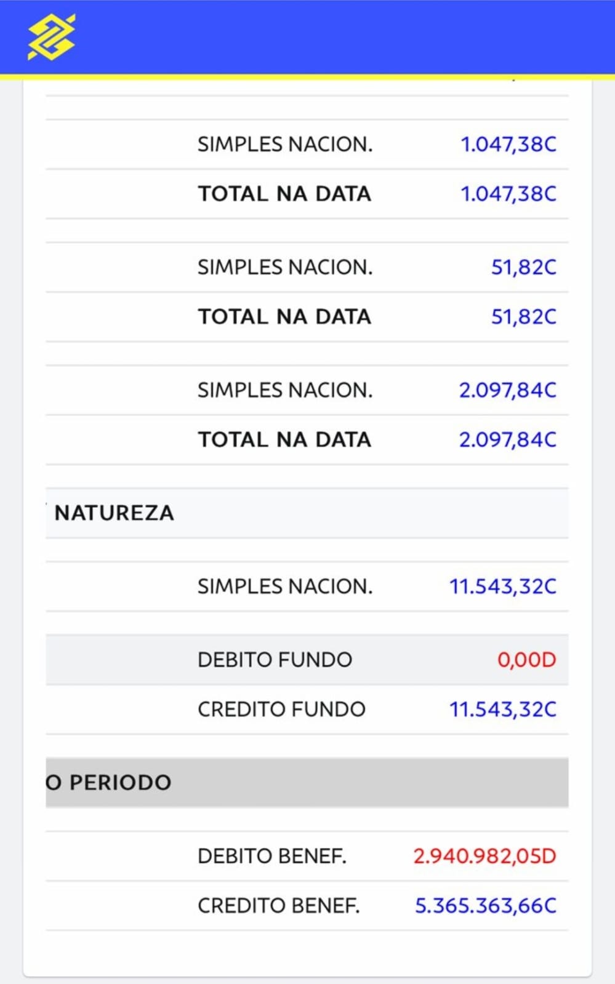Select the TOTAL NA DATA label beside 2.097,84C
The width and height of the screenshot is (615, 984).
coord(284,439)
